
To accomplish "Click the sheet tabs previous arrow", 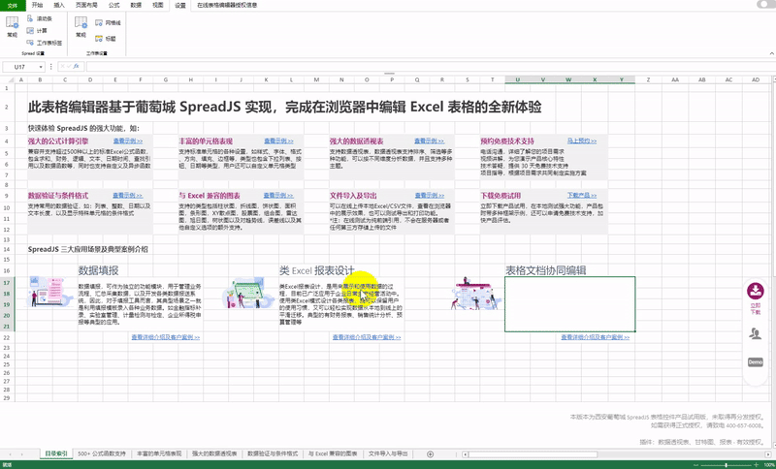I will [9, 454].
